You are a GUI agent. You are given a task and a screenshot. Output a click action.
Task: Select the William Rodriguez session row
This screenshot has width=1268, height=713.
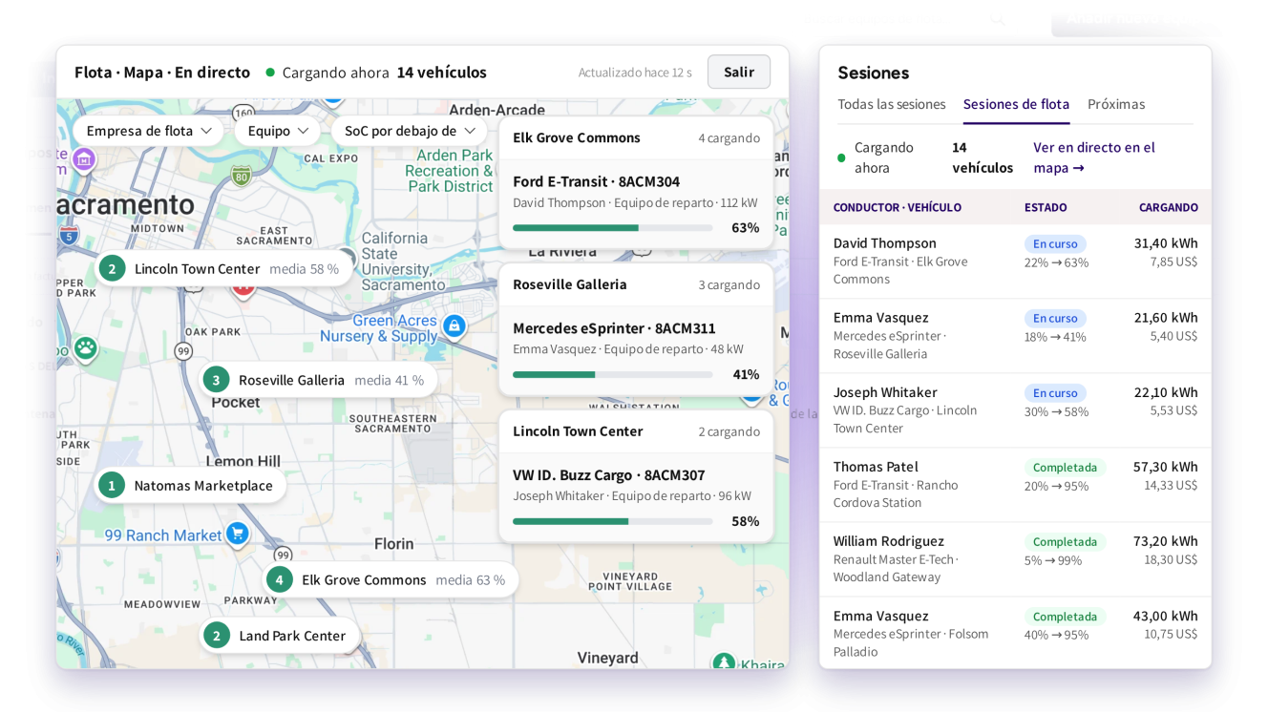click(x=1015, y=559)
